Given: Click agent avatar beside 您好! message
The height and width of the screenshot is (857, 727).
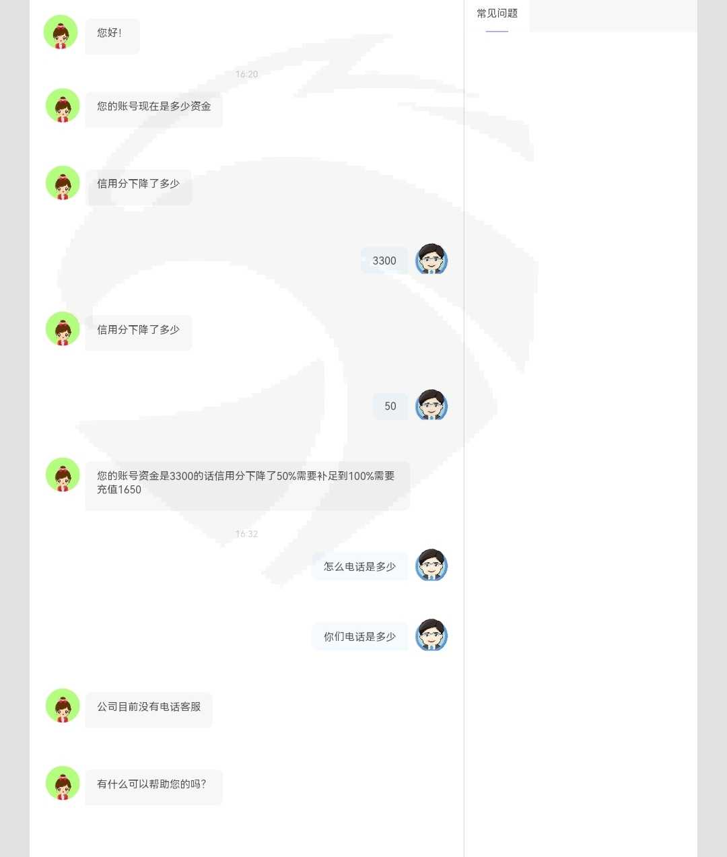Looking at the screenshot, I should pos(61,32).
